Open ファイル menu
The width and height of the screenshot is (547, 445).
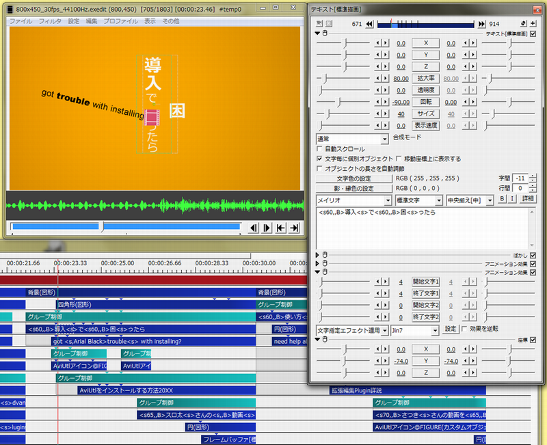tap(21, 21)
